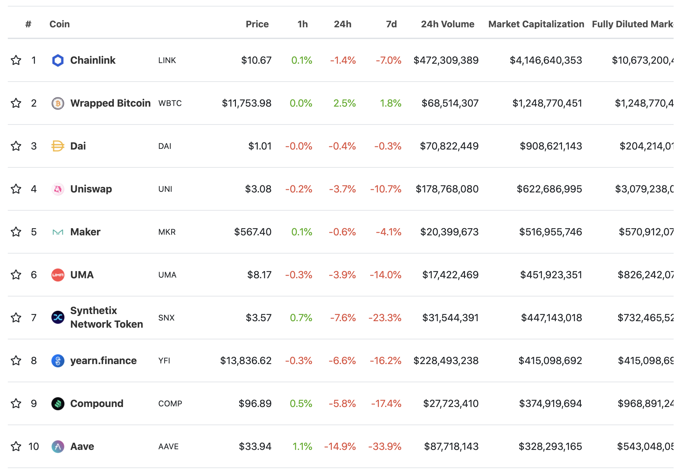Click the red UMA logo icon
Viewport: 699px width, 472px height.
(58, 275)
